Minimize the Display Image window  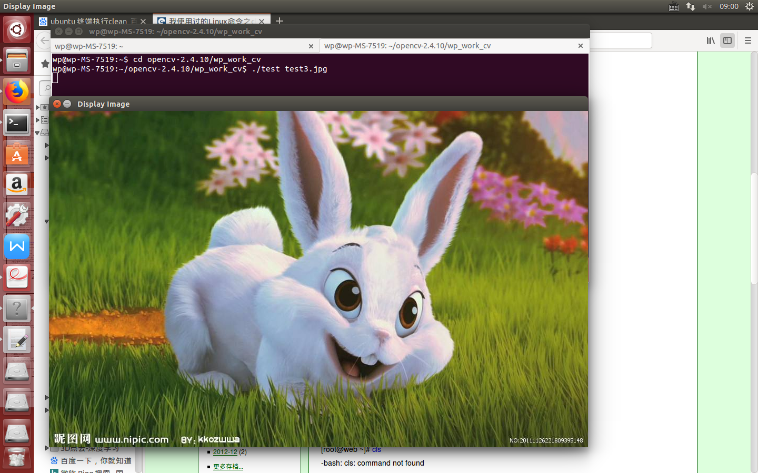pyautogui.click(x=67, y=104)
